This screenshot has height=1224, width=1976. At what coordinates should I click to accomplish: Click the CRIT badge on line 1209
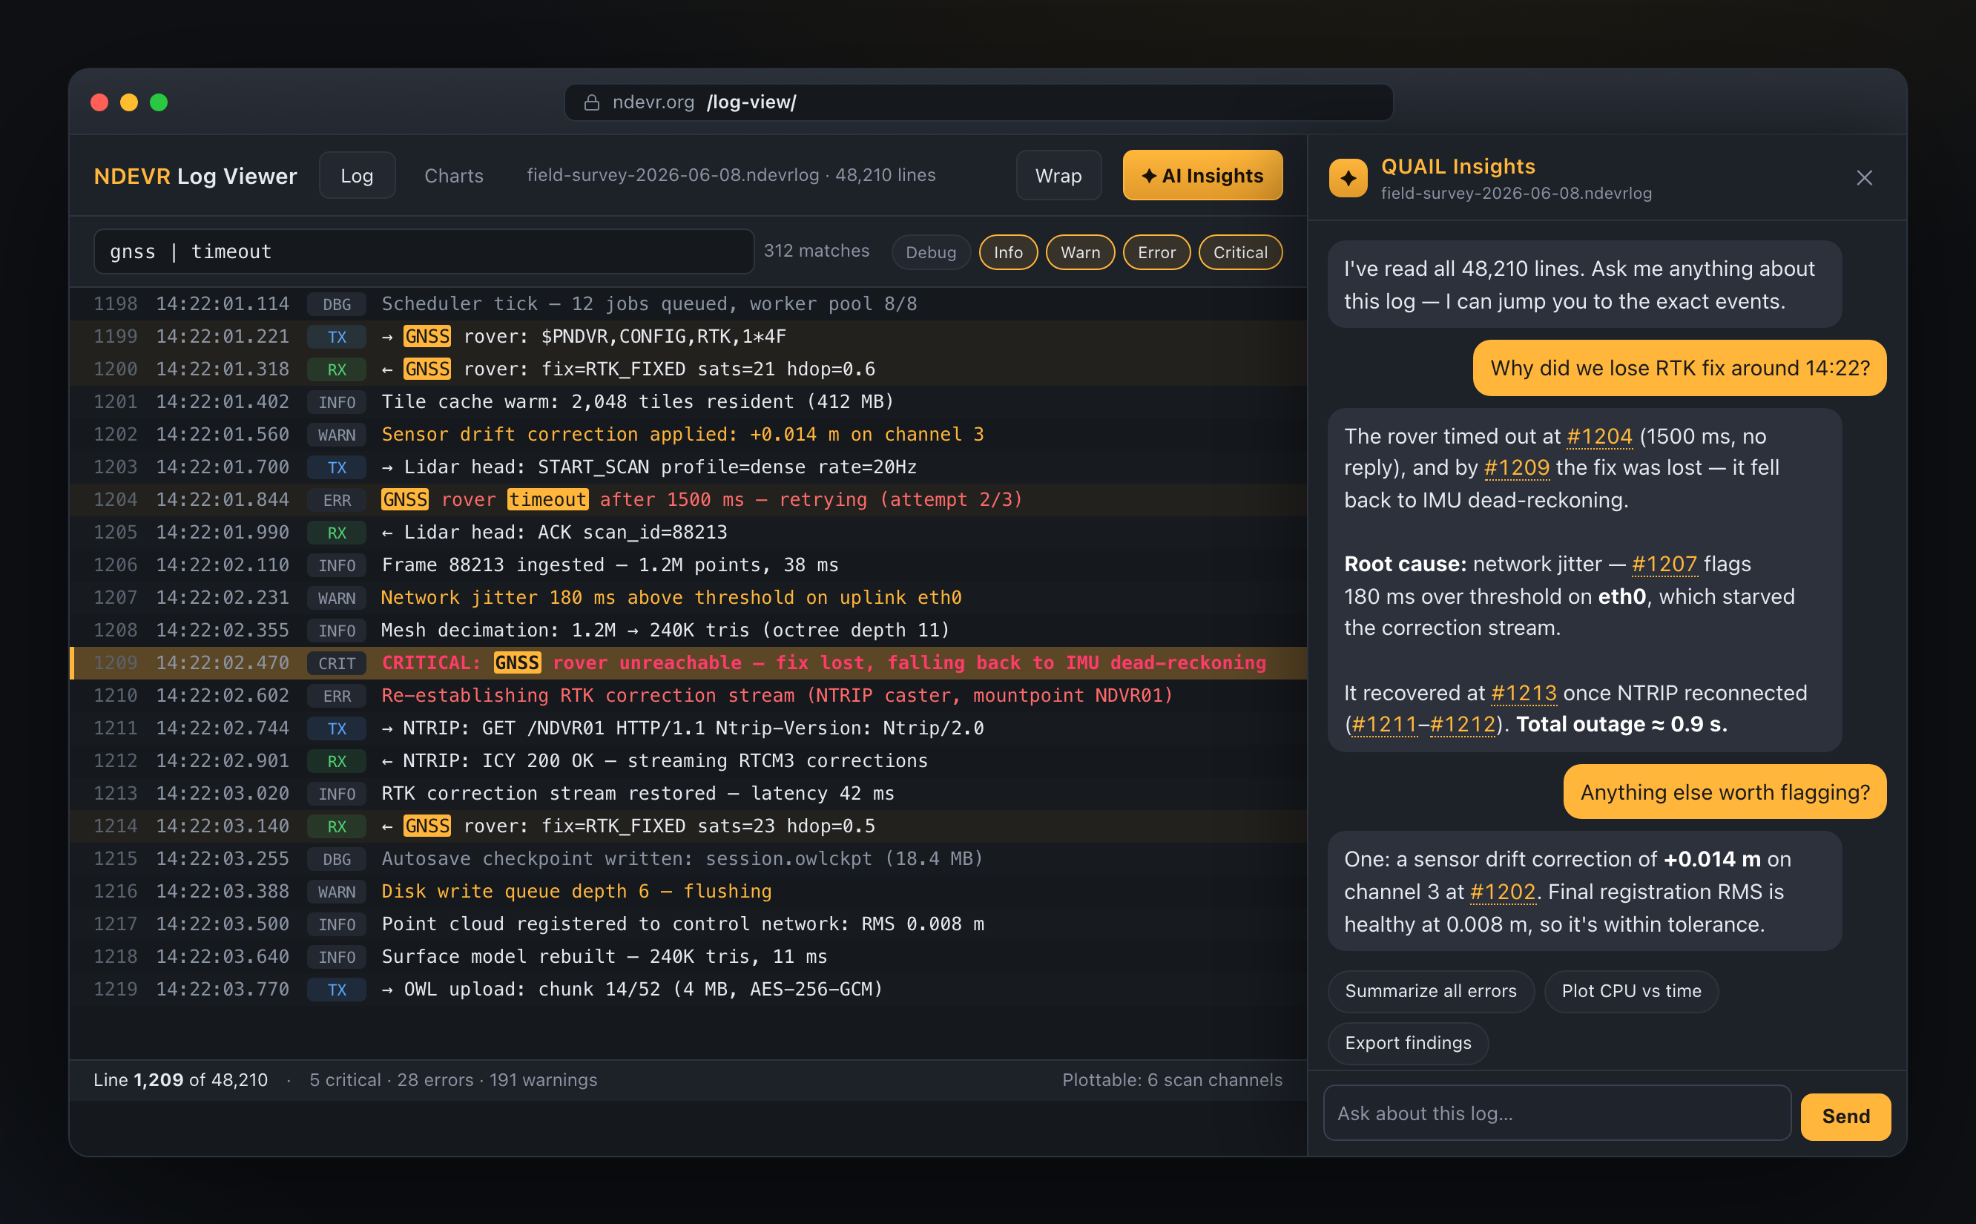[x=337, y=663]
